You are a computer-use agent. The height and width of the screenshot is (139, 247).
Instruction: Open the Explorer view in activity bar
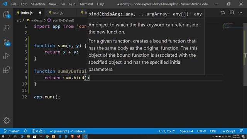[x=6, y=14]
